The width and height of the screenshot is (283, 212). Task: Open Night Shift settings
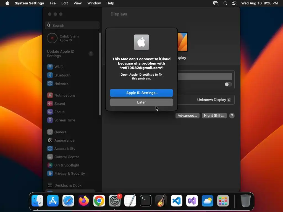(x=214, y=116)
